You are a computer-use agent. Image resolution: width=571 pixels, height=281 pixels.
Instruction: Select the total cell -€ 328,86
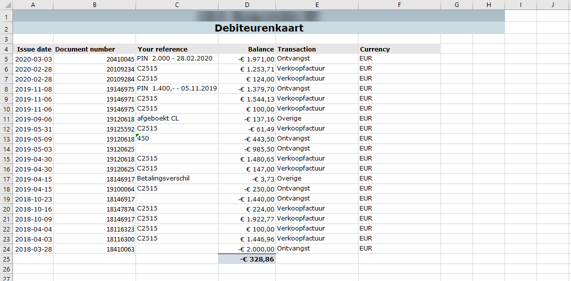coord(247,259)
